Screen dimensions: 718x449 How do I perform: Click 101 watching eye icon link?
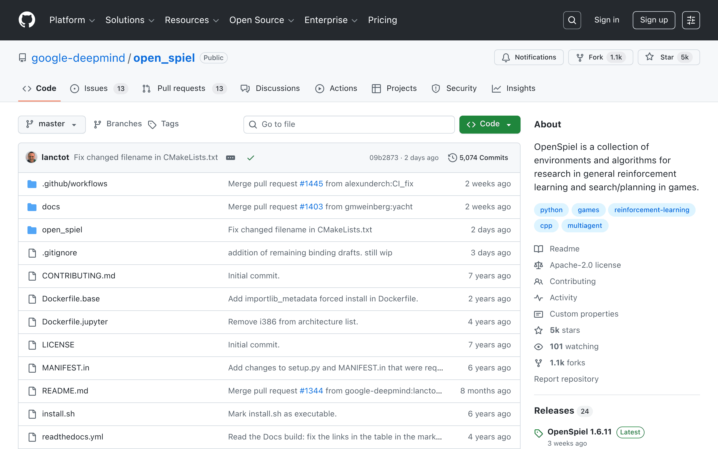coord(538,347)
